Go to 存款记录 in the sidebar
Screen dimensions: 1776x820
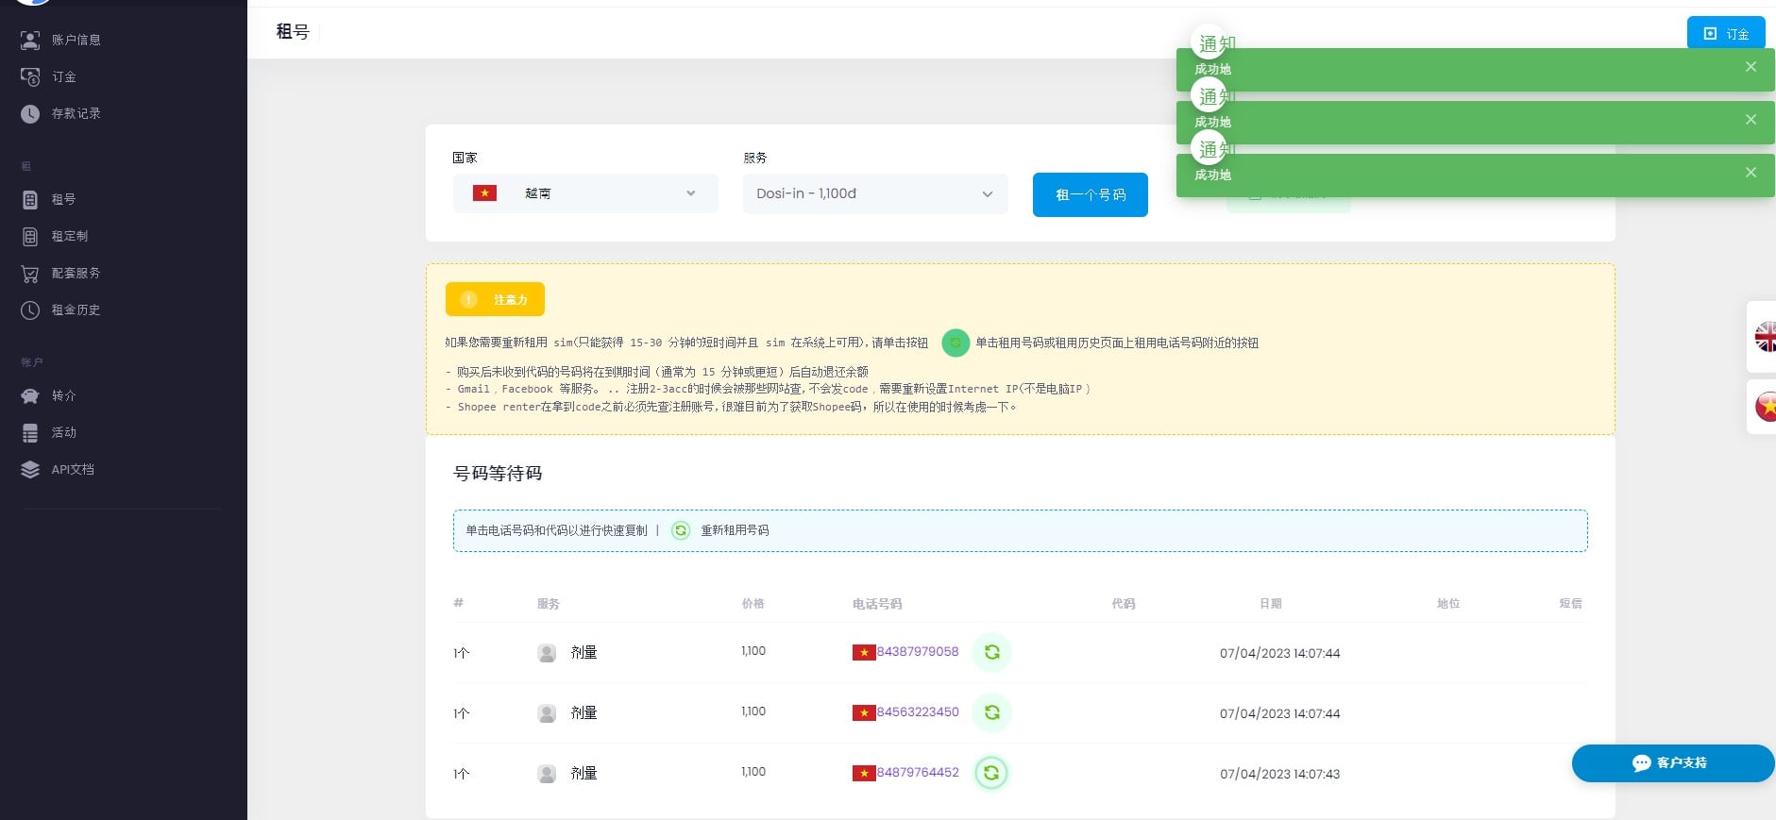point(76,113)
